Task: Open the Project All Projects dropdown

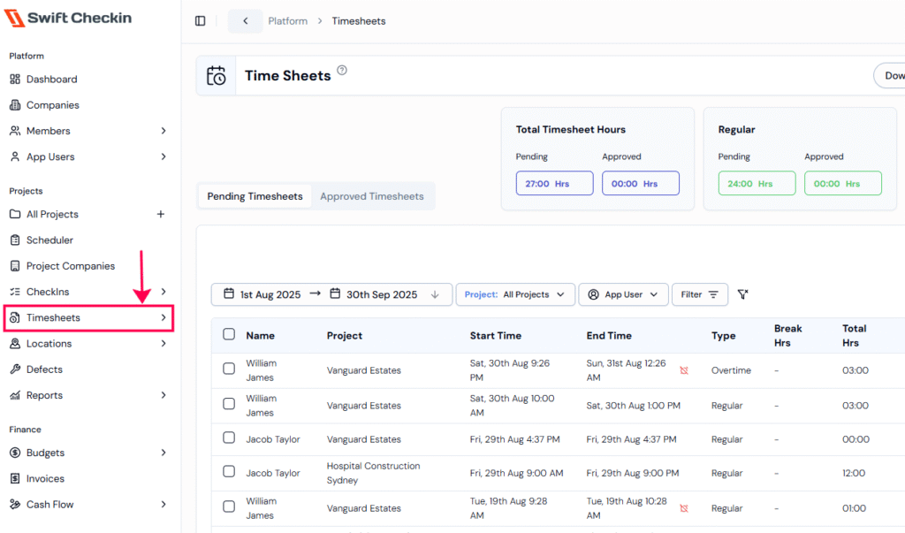Action: tap(515, 294)
